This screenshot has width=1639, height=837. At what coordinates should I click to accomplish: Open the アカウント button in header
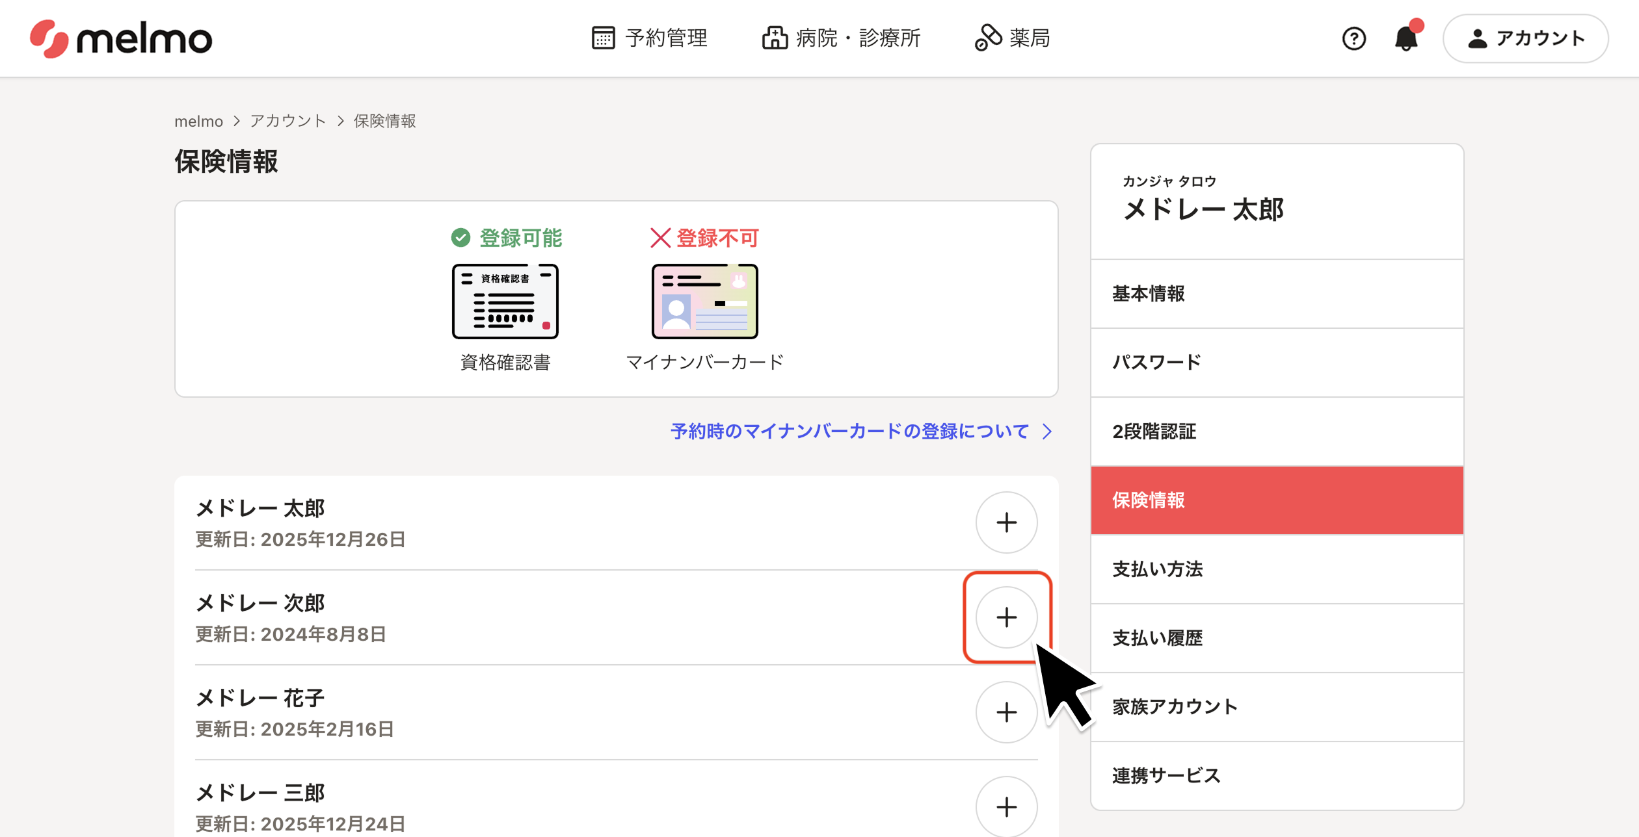click(1525, 39)
